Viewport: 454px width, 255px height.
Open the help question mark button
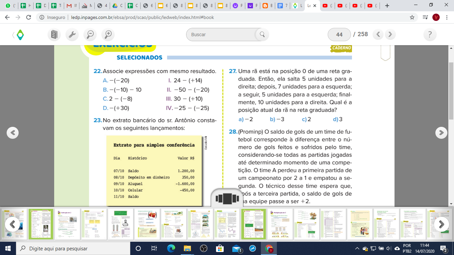(x=430, y=35)
